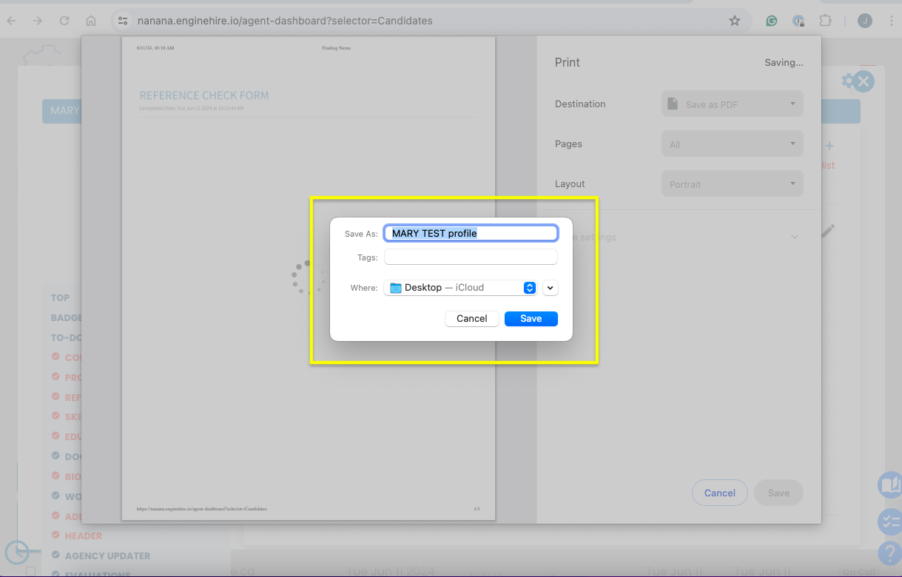
Task: Click the Finding Nemo page header text
Action: point(336,48)
